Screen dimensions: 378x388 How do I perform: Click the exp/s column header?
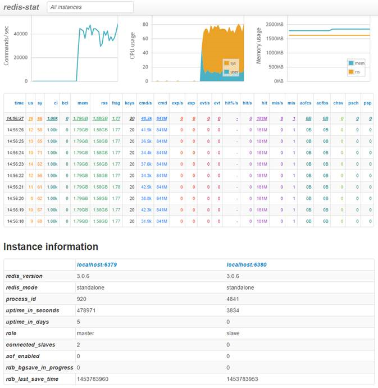pyautogui.click(x=177, y=103)
